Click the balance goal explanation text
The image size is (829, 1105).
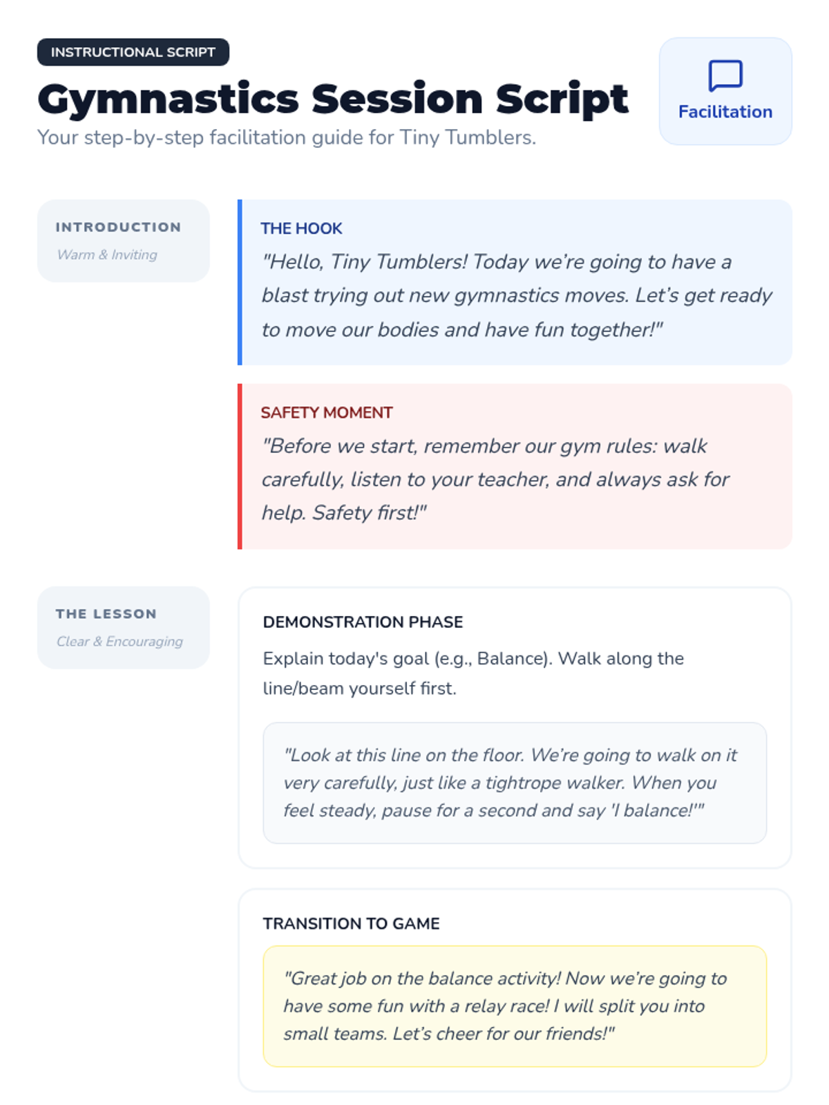pos(473,673)
